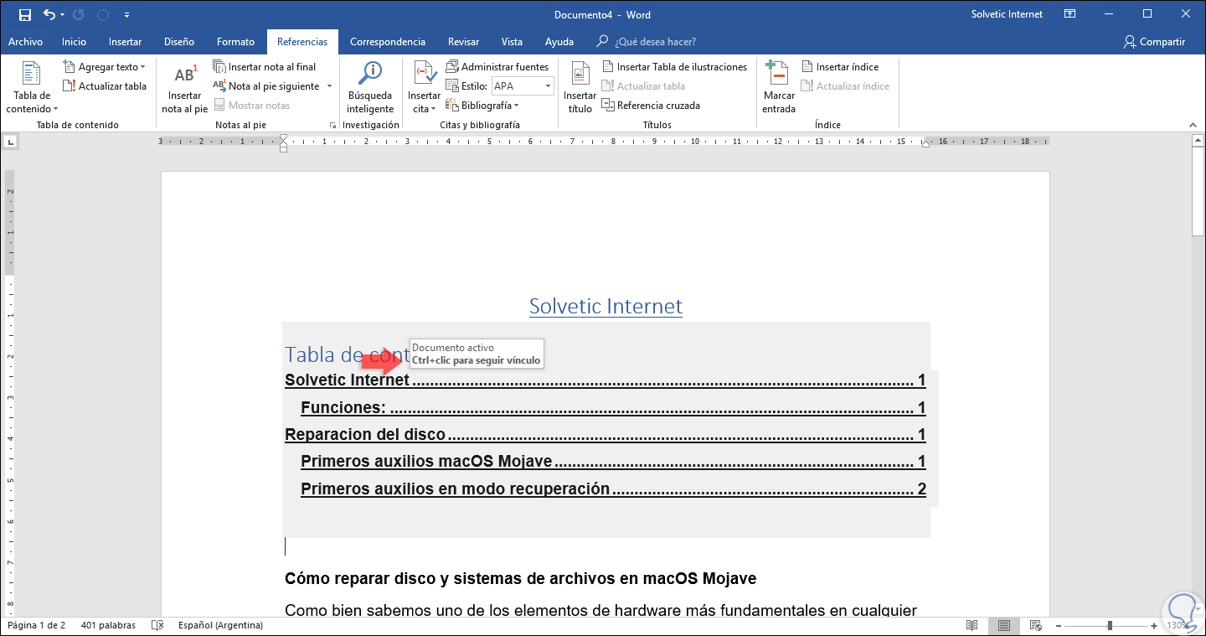Open the Notas al pie dialog launcher
1206x636 pixels.
point(333,126)
